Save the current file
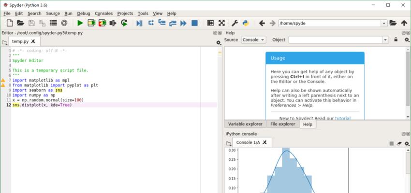This screenshot has height=193, width=411. 31,23
